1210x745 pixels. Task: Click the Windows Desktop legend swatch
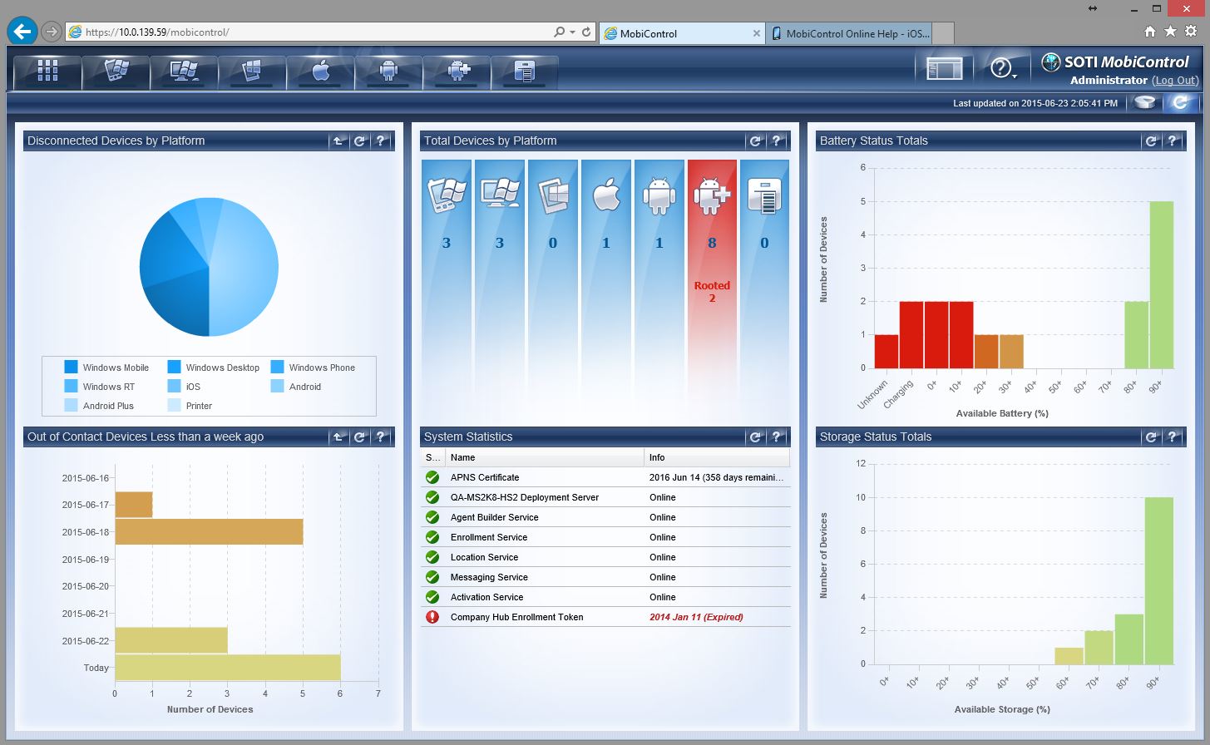(174, 367)
